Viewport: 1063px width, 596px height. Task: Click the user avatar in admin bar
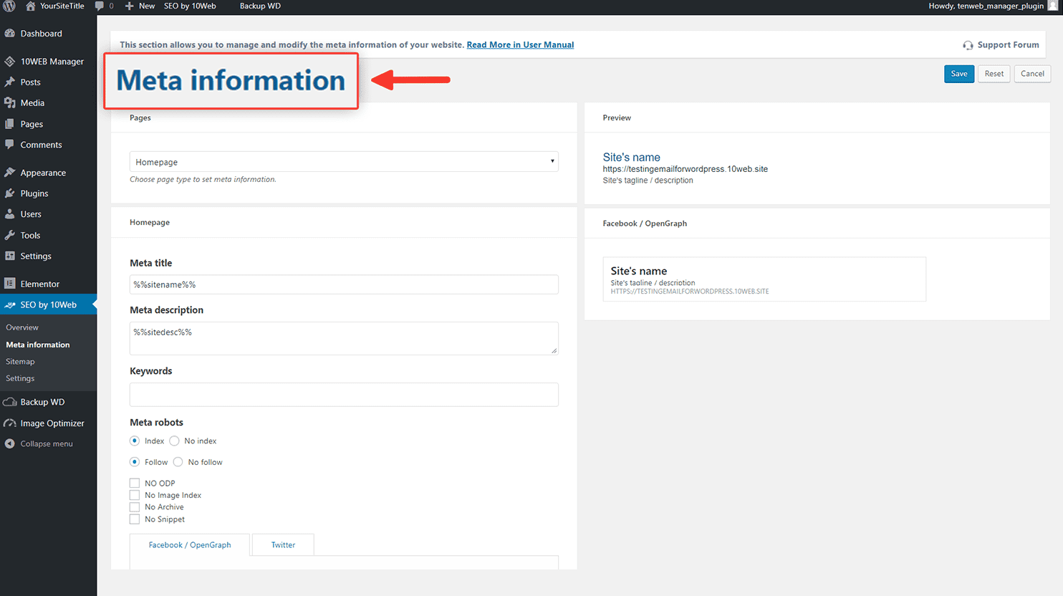pyautogui.click(x=1053, y=6)
